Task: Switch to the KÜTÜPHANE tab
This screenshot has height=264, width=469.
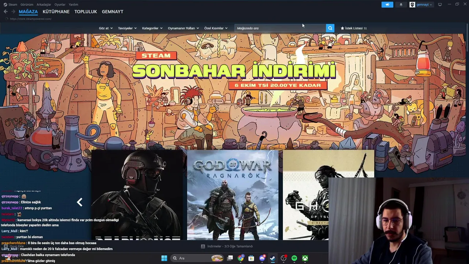Action: tap(56, 12)
